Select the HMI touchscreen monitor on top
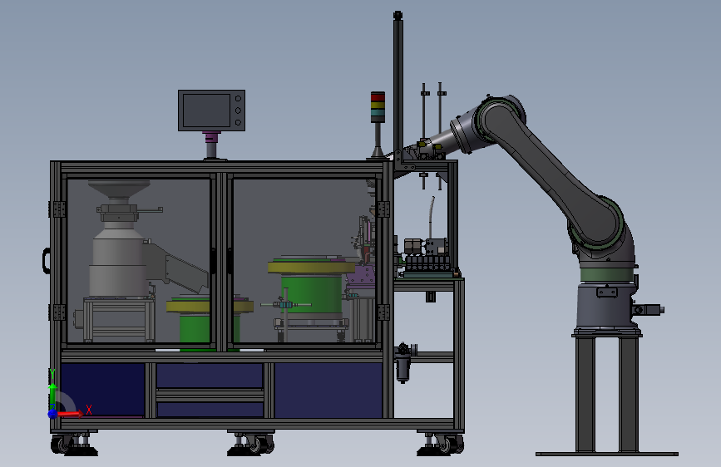Viewport: 721px width, 467px height. tap(211, 111)
